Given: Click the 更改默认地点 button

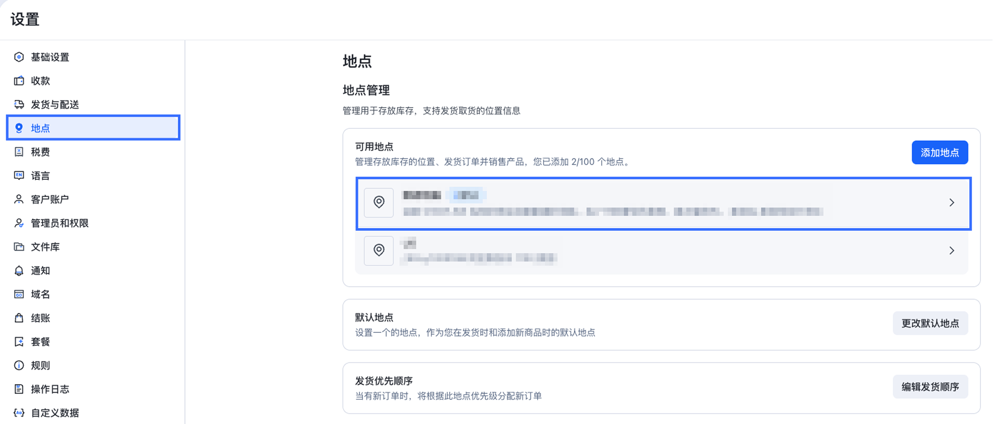Looking at the screenshot, I should (930, 323).
